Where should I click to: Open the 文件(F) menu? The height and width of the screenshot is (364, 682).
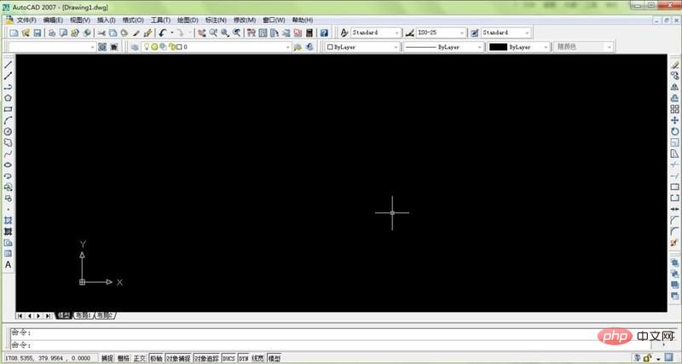point(26,20)
